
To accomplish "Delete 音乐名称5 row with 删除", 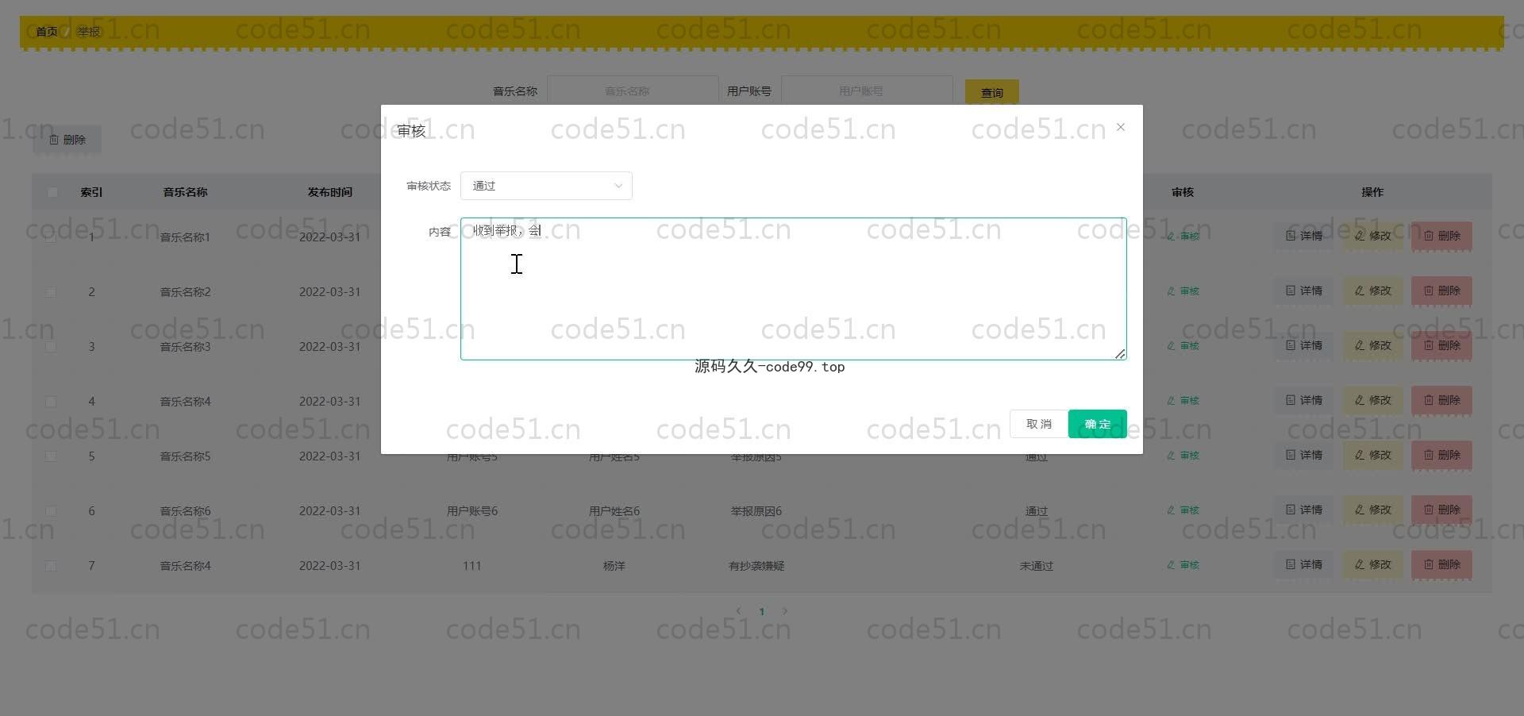I will pos(1441,455).
